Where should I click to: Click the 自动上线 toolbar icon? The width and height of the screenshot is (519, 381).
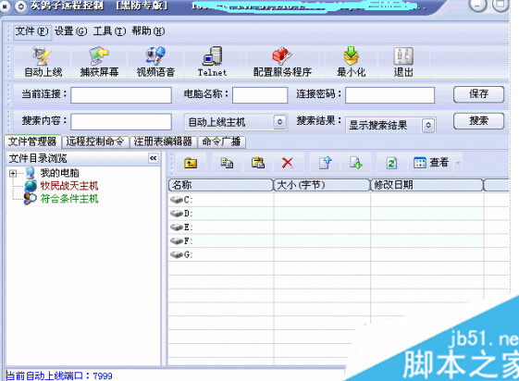43,62
